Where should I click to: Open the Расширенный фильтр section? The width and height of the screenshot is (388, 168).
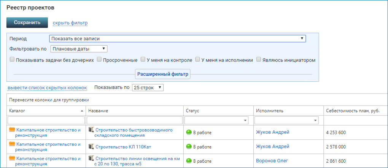pyautogui.click(x=162, y=74)
